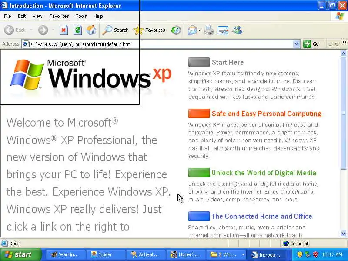The width and height of the screenshot is (348, 261).
Task: Open Safe and Easy Personal Computing link
Action: click(267, 114)
